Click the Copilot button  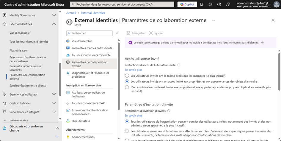click(187, 4)
